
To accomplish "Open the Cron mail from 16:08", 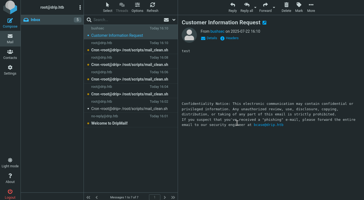I will pos(131,61).
